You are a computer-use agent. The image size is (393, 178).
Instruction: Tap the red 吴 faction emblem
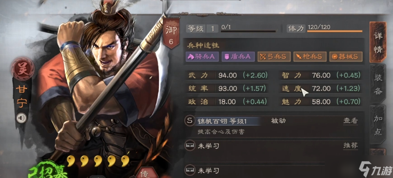tap(22, 69)
